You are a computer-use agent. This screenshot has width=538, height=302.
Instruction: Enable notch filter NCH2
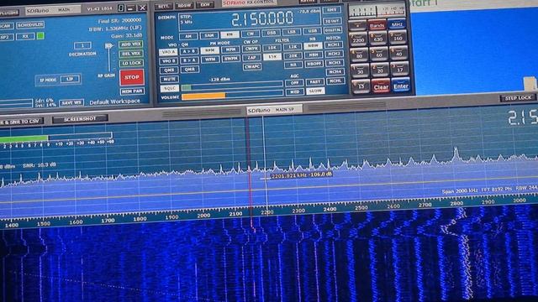(x=335, y=54)
